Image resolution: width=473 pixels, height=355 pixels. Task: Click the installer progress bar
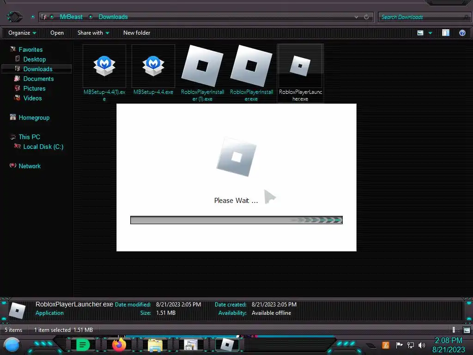pos(236,220)
